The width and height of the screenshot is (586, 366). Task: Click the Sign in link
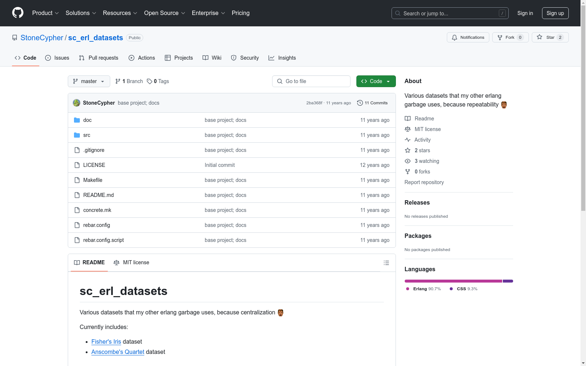[x=525, y=13]
